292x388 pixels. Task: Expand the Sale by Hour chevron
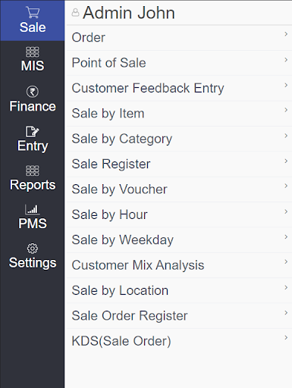tap(286, 211)
